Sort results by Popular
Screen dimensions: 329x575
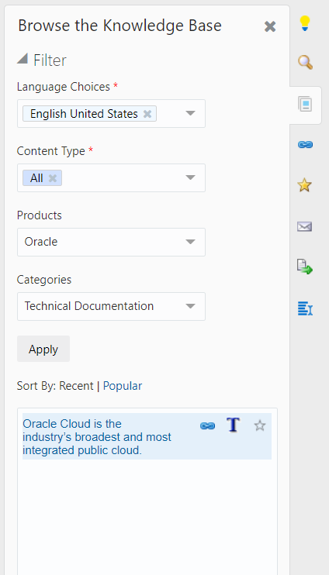pos(123,386)
